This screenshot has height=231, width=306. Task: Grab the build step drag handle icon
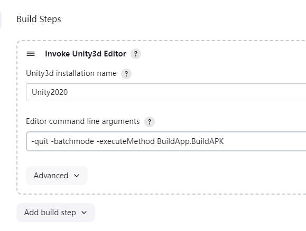click(x=31, y=54)
